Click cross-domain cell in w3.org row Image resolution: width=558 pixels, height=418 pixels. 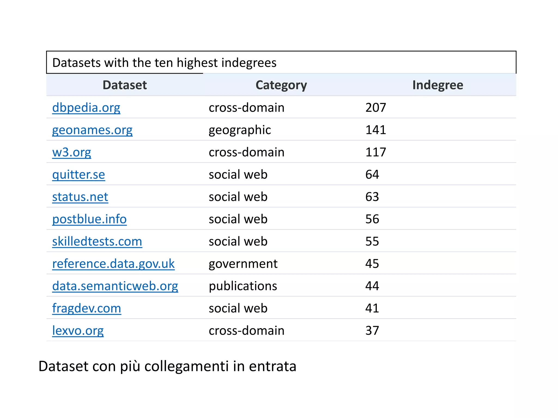(x=247, y=152)
